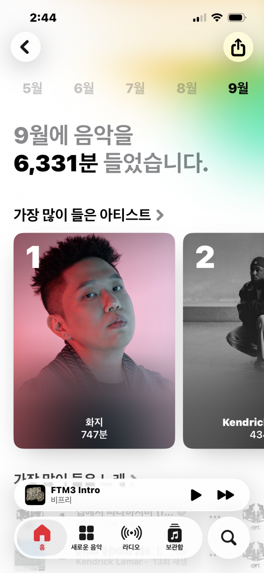Image resolution: width=264 pixels, height=573 pixels.
Task: Open the search magnifier button
Action: (x=228, y=537)
